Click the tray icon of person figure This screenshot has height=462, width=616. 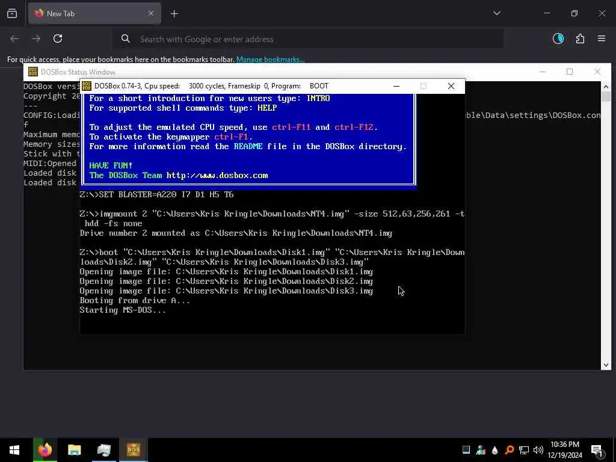coord(481,450)
